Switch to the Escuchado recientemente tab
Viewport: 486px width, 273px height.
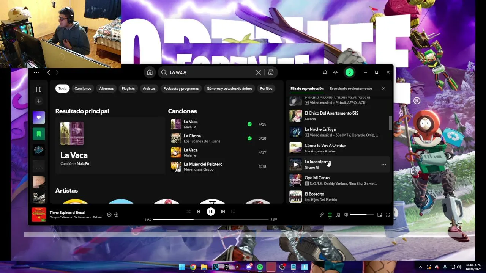click(x=351, y=89)
